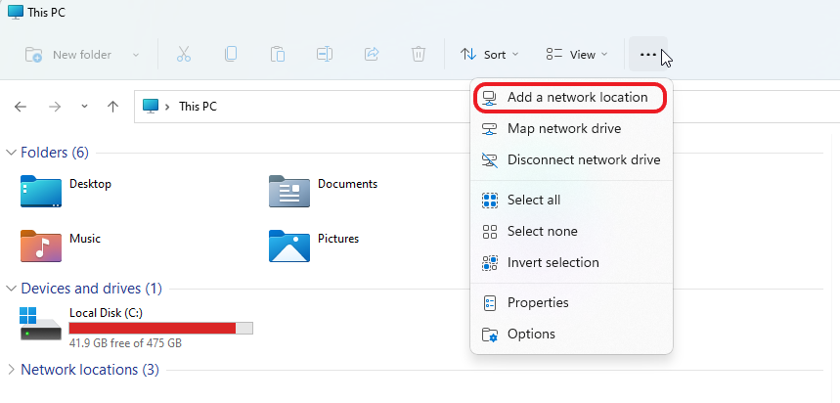Click the Share icon in toolbar
840x403 pixels.
[x=372, y=55]
